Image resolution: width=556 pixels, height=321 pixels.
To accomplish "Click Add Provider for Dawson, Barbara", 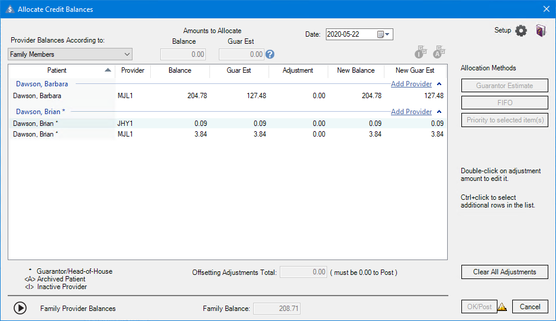I will (411, 84).
